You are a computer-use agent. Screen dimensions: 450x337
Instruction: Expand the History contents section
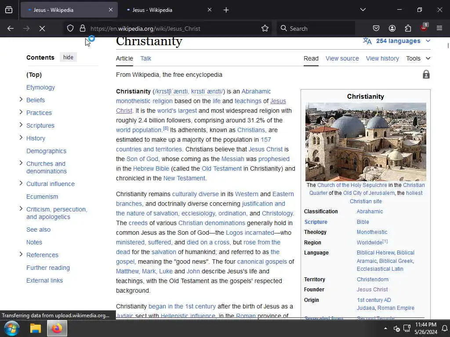pos(21,137)
